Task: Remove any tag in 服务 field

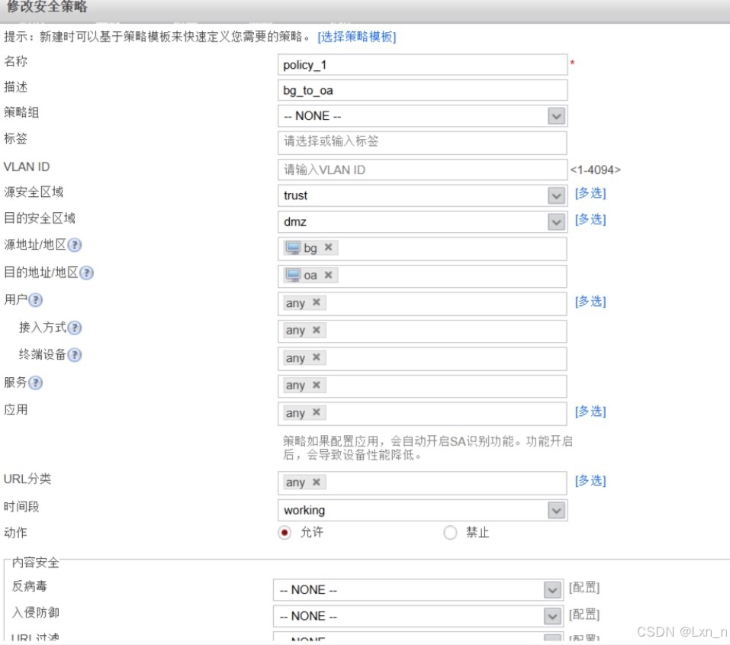Action: pyautogui.click(x=316, y=385)
